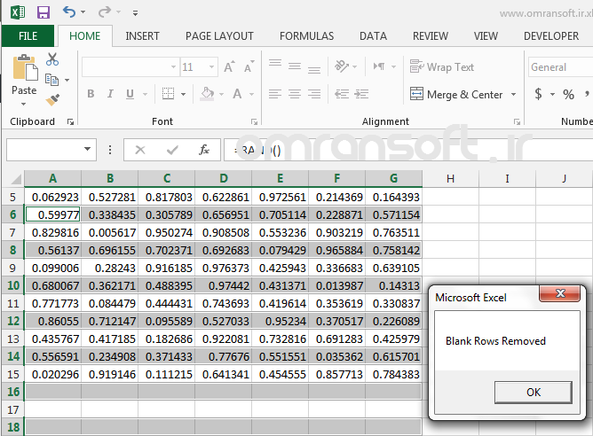This screenshot has height=436, width=593.
Task: Switch to the INSERT tab
Action: [142, 35]
